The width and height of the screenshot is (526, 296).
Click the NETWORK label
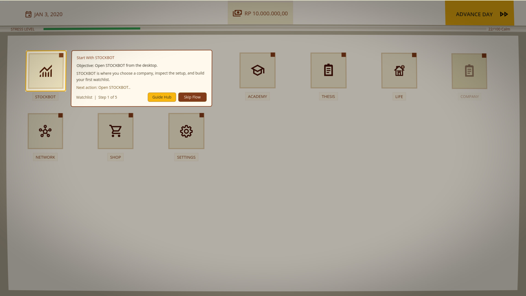coord(45,157)
